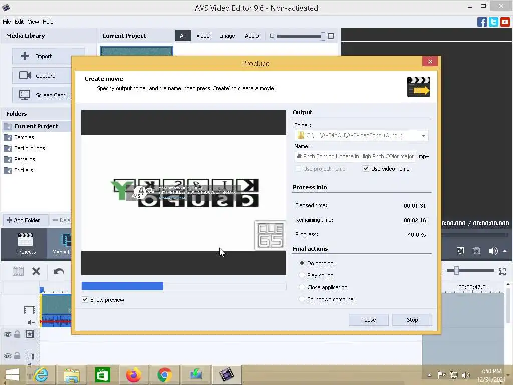Lock the effects track padlock
513x385 pixels.
17,334
